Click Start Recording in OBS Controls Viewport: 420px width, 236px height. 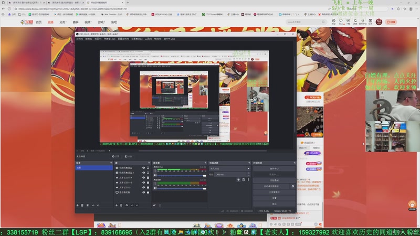274,180
